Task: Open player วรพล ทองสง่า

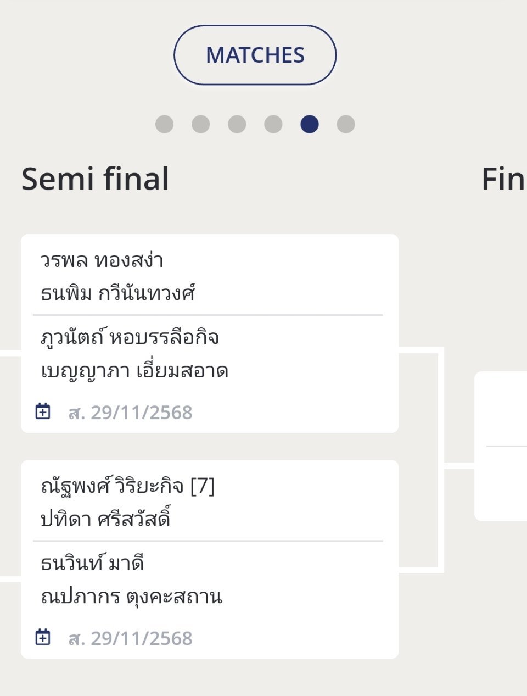Action: tap(102, 260)
